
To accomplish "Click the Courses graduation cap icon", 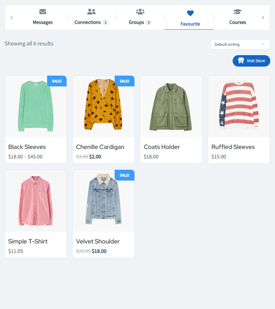I will 238,12.
